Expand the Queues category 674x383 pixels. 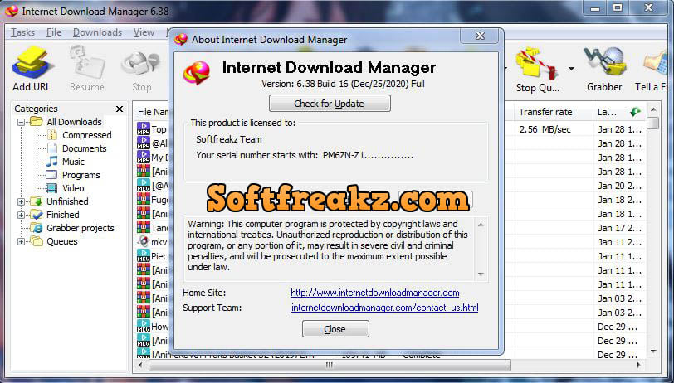point(21,242)
